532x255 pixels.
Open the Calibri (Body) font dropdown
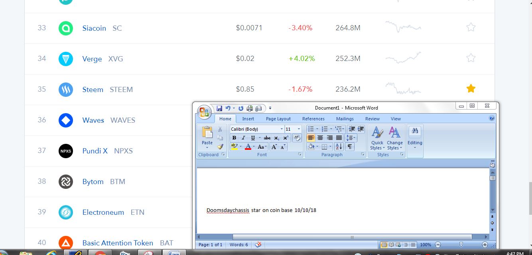[x=282, y=129]
